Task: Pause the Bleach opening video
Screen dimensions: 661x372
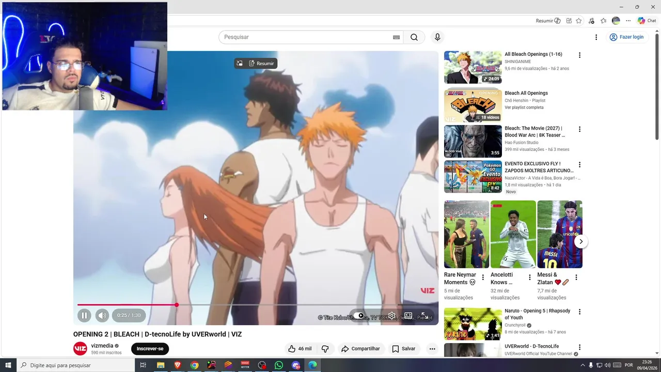Action: click(x=84, y=315)
